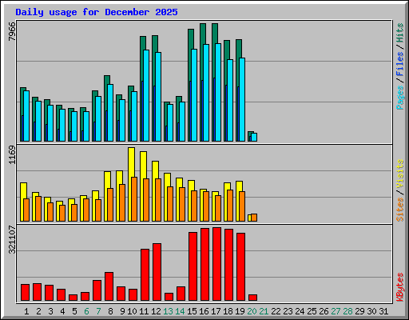Click green weekend day 20 label
409x320 pixels.
click(252, 311)
